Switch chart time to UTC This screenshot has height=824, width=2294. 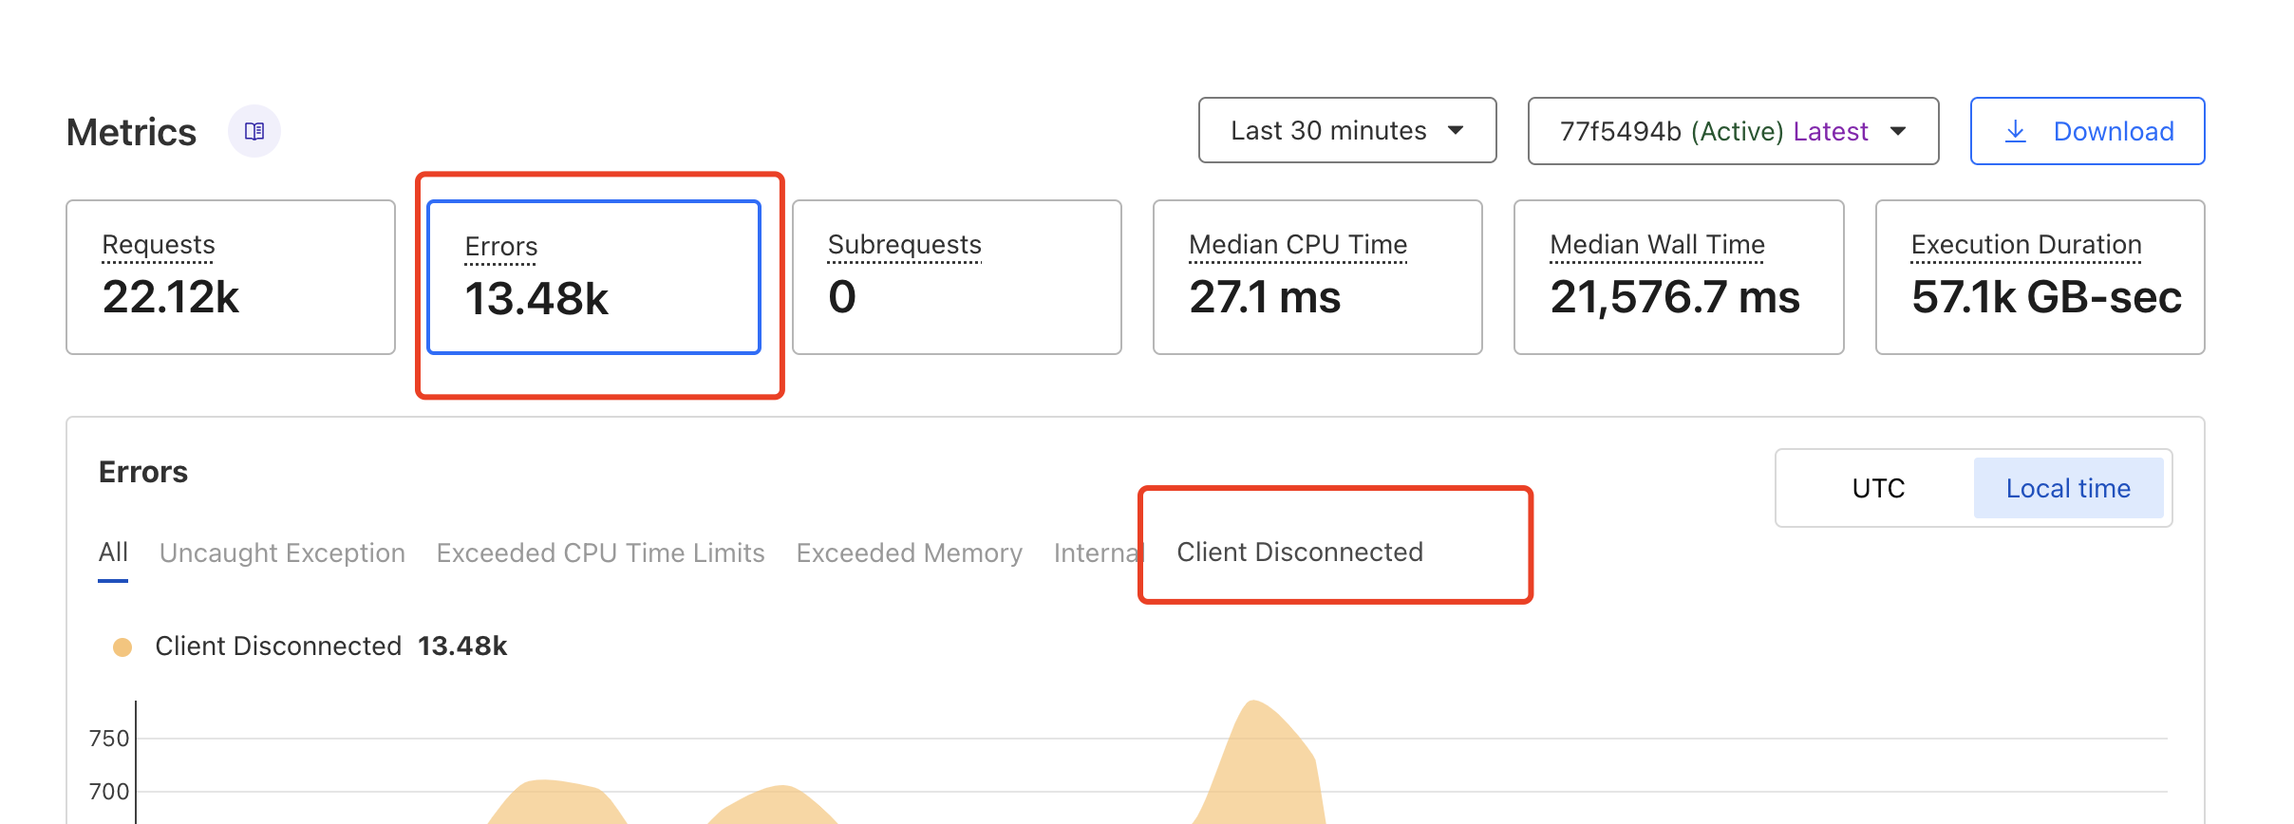1878,488
